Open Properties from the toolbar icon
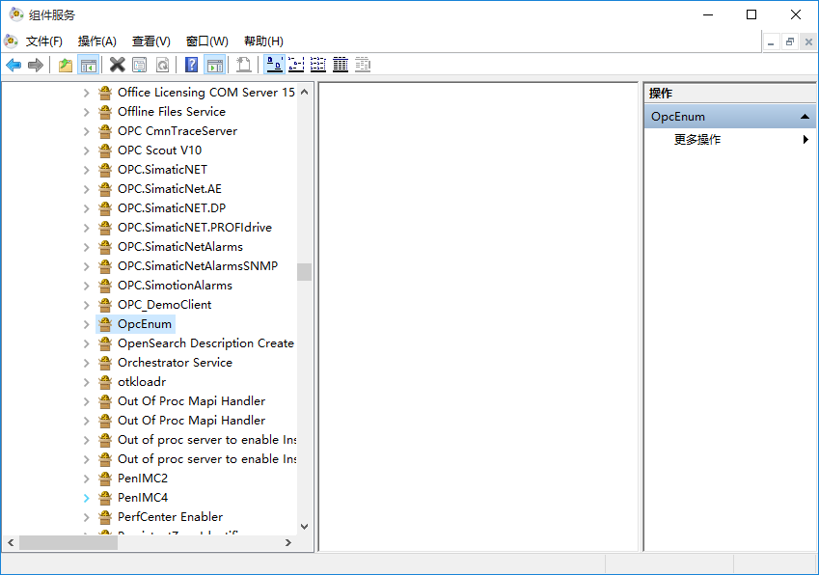Viewport: 819px width, 575px height. click(140, 66)
